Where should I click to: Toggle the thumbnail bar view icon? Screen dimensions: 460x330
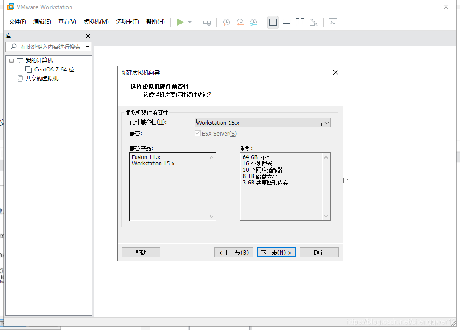pos(286,22)
